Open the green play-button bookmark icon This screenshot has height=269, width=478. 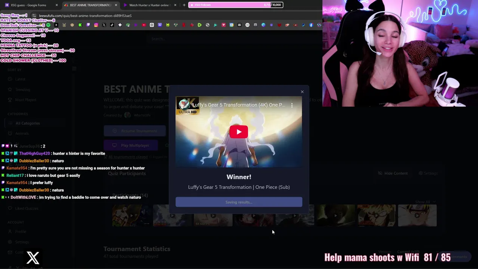[199, 25]
